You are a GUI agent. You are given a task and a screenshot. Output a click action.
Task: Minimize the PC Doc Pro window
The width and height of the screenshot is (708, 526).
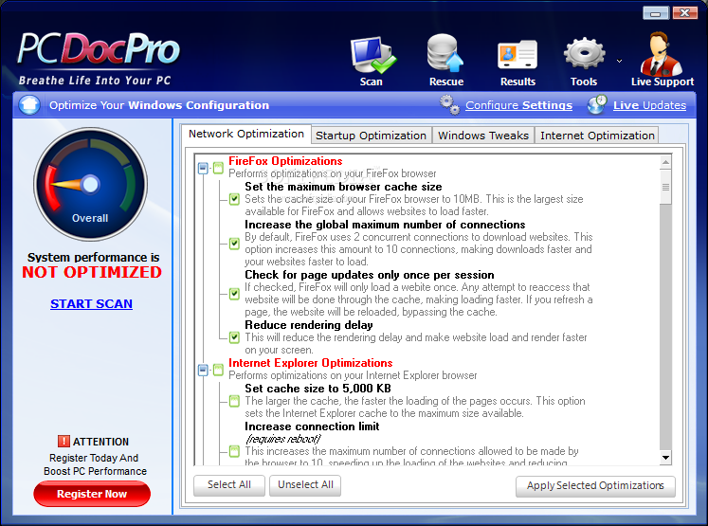656,13
